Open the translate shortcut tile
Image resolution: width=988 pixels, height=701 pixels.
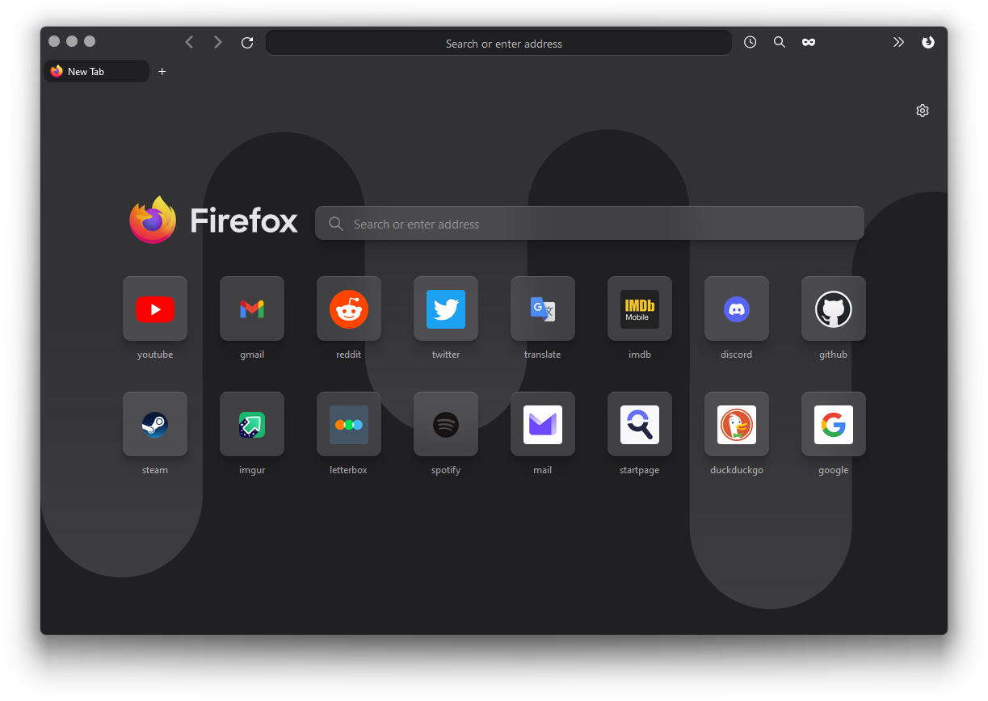pyautogui.click(x=543, y=309)
